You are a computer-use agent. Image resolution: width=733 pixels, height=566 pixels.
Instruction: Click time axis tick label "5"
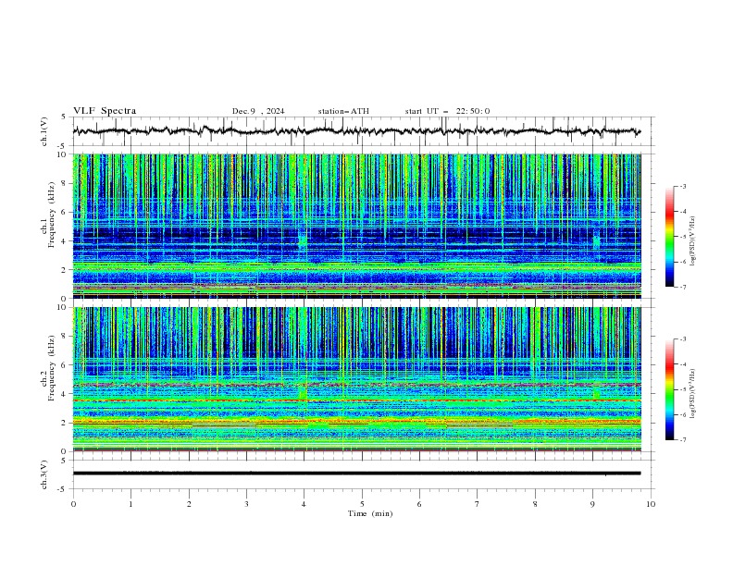click(362, 504)
